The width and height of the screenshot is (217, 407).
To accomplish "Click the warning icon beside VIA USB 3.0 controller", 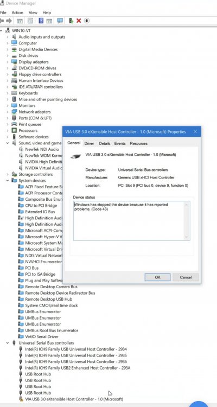I will pyautogui.click(x=21, y=399).
